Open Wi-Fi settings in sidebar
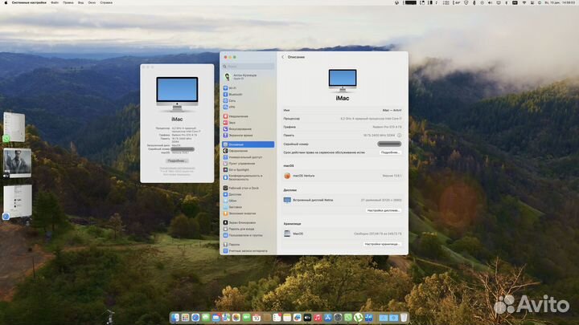This screenshot has height=325, width=579. pyautogui.click(x=248, y=88)
